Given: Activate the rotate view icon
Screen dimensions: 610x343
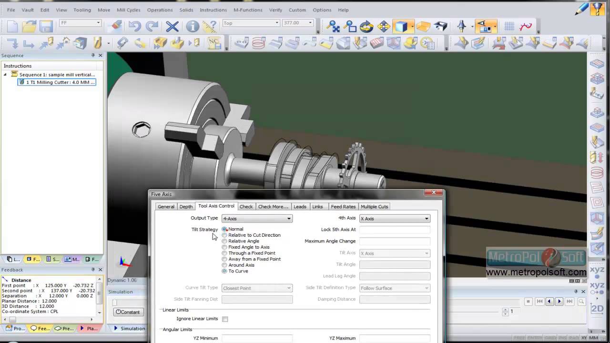Looking at the screenshot, I should (366, 26).
